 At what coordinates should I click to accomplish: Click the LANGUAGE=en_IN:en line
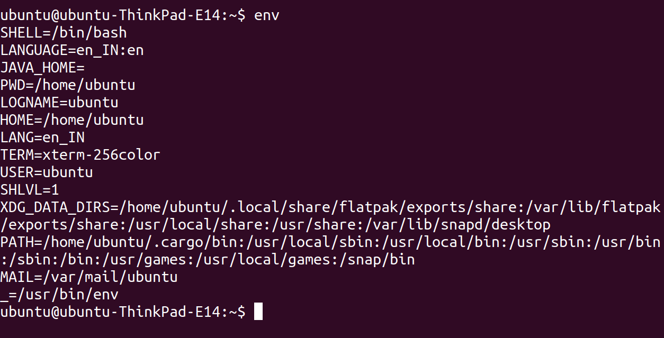tap(72, 50)
